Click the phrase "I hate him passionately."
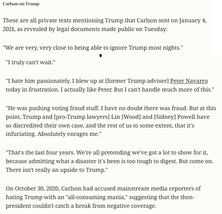Viewport: 222px width, 214px height. pos(38,81)
